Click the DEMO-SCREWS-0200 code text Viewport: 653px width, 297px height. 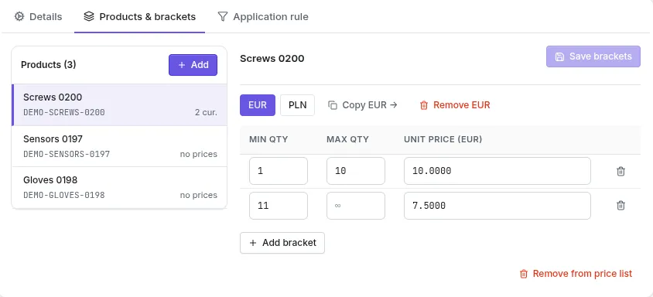pyautogui.click(x=64, y=112)
